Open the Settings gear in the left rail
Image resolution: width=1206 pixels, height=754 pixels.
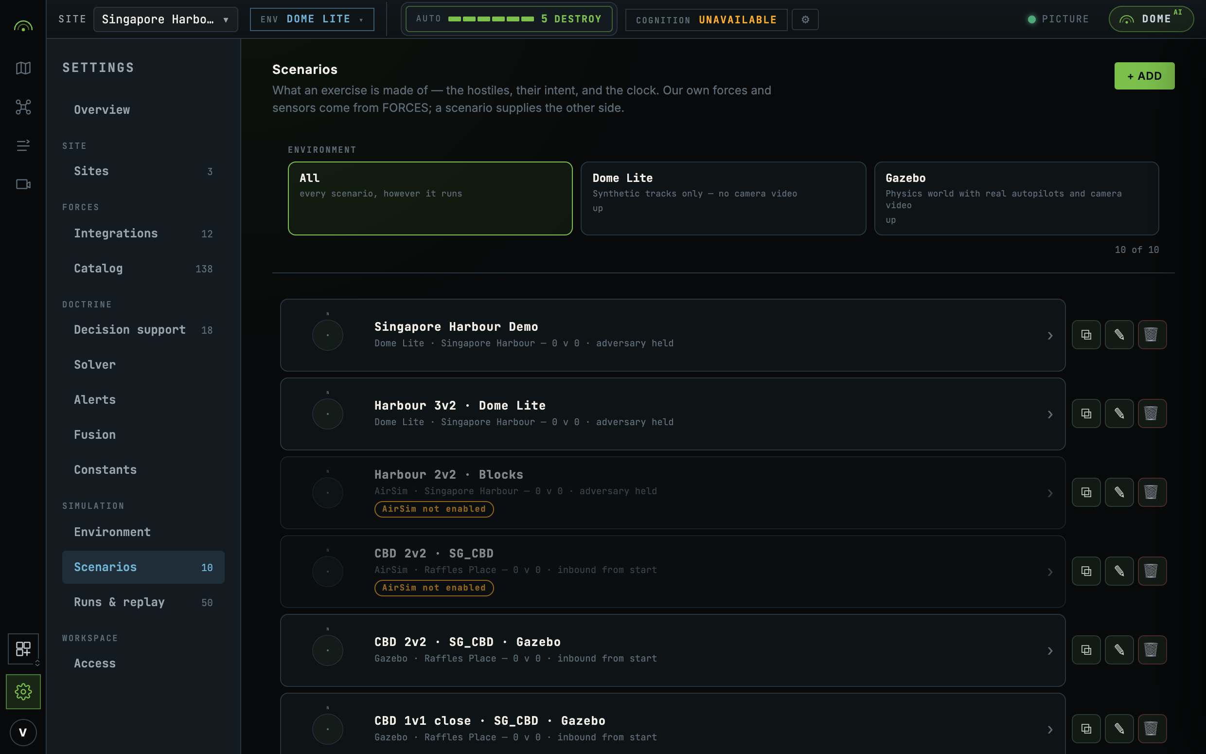pyautogui.click(x=23, y=692)
